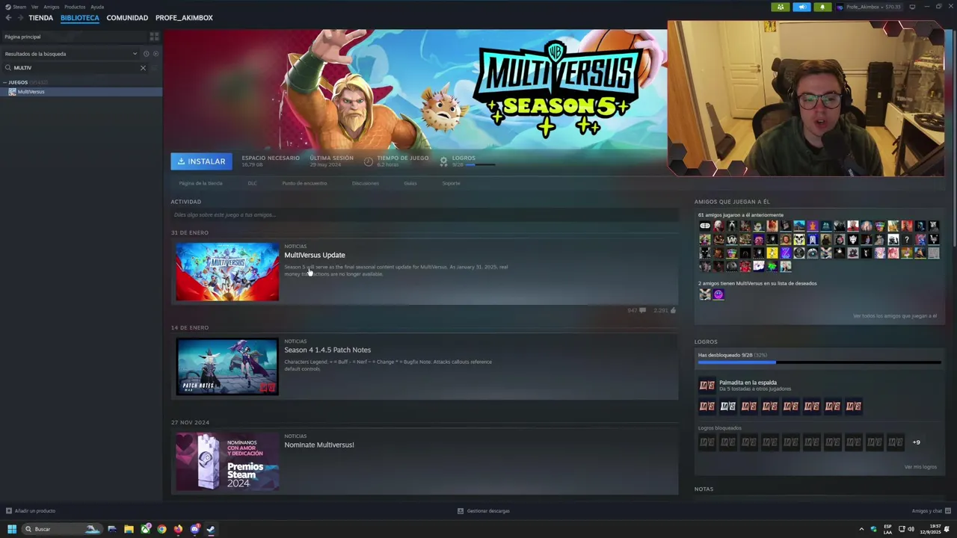
Task: Open the Season 4 1.4.5 Patch Notes thumbnail
Action: click(227, 367)
